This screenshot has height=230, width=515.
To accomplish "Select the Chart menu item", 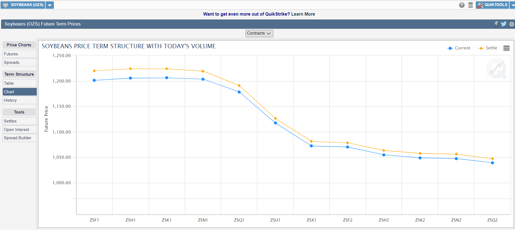I will (x=20, y=92).
